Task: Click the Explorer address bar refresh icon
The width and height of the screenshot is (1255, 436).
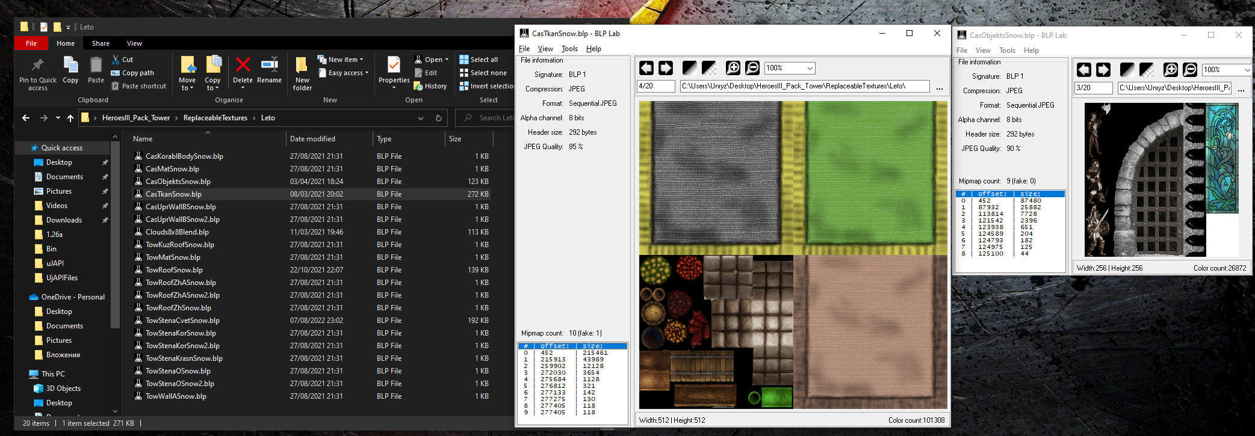Action: click(439, 118)
